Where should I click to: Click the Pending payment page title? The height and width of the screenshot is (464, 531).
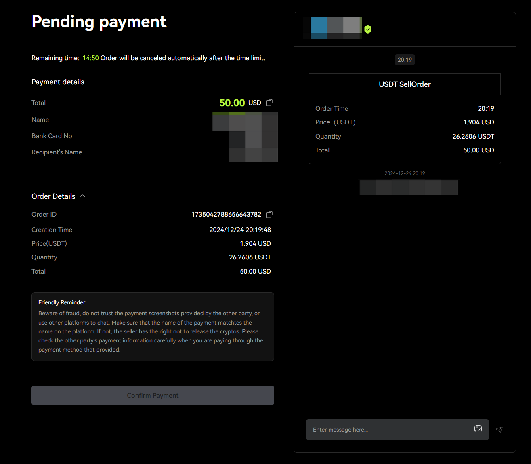coord(99,22)
